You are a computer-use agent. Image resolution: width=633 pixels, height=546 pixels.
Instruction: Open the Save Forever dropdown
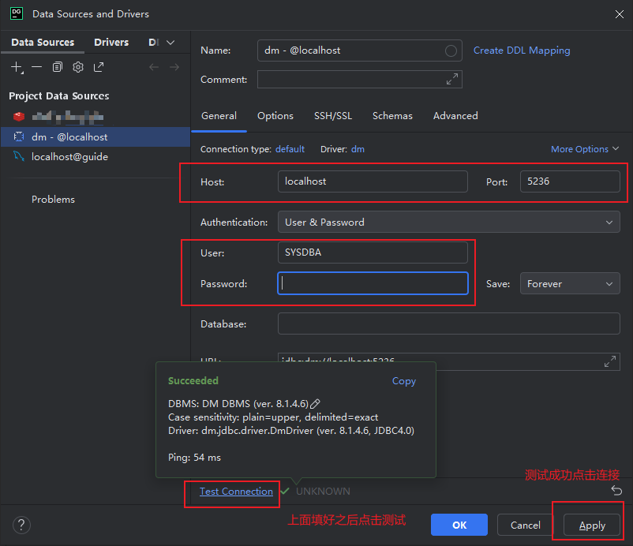[x=570, y=284]
